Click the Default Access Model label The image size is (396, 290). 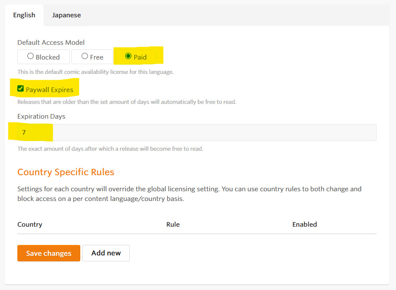(51, 42)
